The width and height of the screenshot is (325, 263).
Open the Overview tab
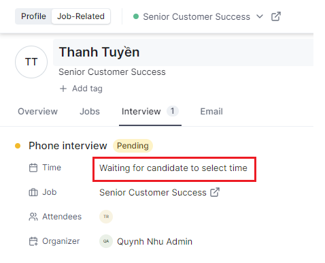(x=38, y=112)
